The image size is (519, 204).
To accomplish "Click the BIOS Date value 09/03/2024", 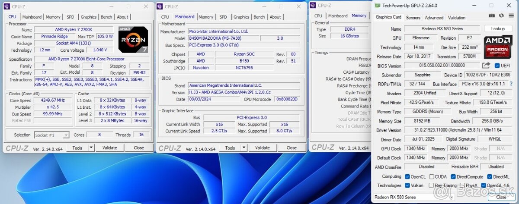I will pyautogui.click(x=213, y=99).
